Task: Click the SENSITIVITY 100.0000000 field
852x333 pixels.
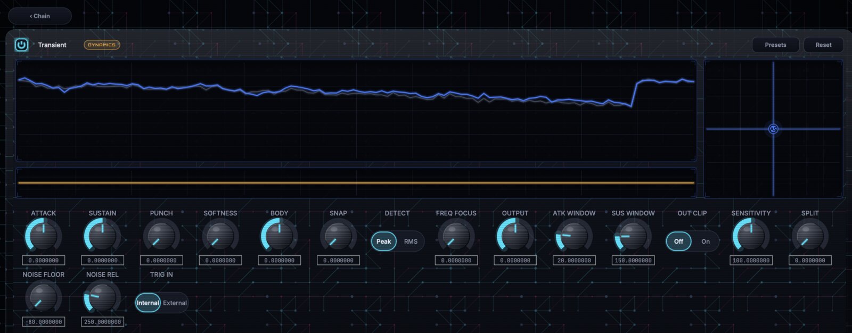Action: (x=751, y=261)
